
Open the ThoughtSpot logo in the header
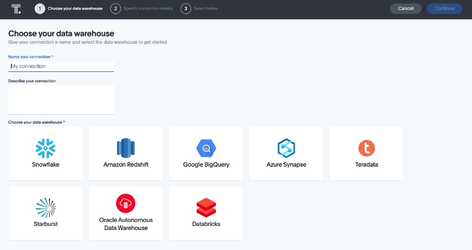pos(16,9)
